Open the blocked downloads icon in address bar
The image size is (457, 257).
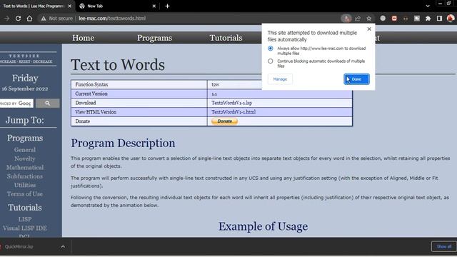point(346,19)
